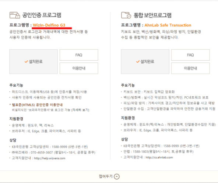The image size is (218, 183).
Task: Click KB국민은행 고객상담센터 line in certificate column
Action: (50, 147)
